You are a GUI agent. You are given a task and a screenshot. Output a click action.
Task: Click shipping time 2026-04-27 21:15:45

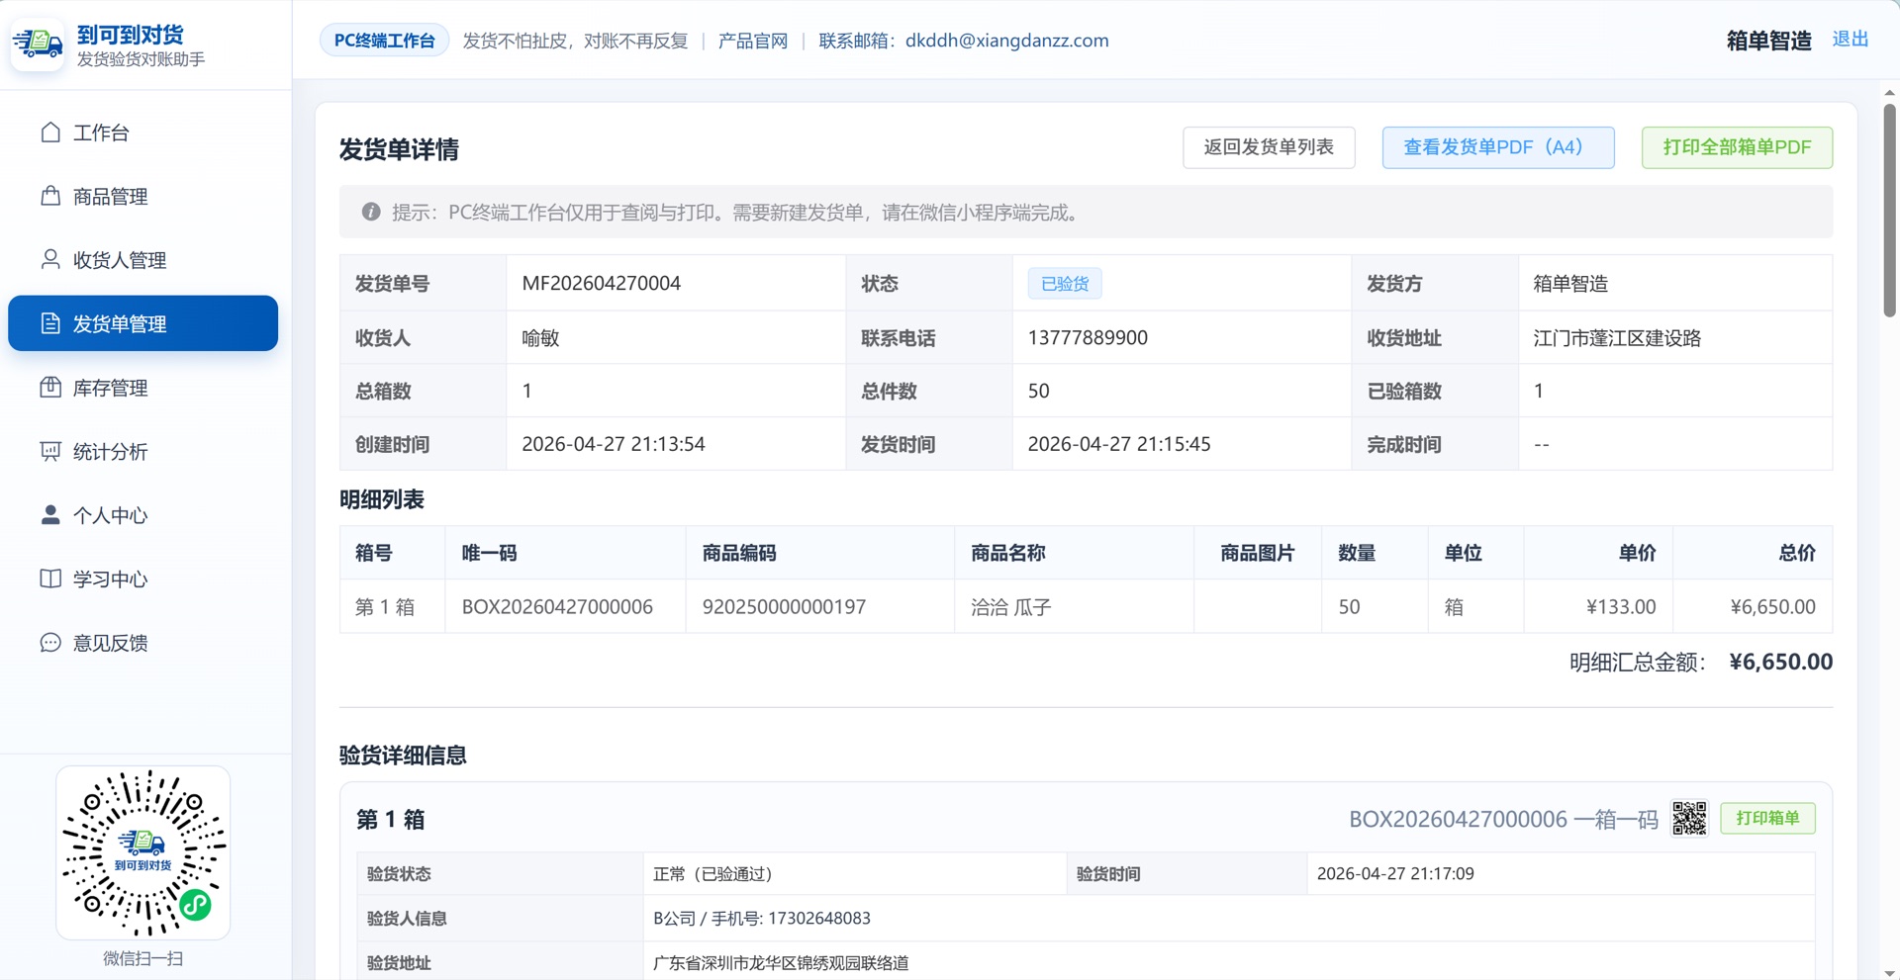pos(1119,443)
